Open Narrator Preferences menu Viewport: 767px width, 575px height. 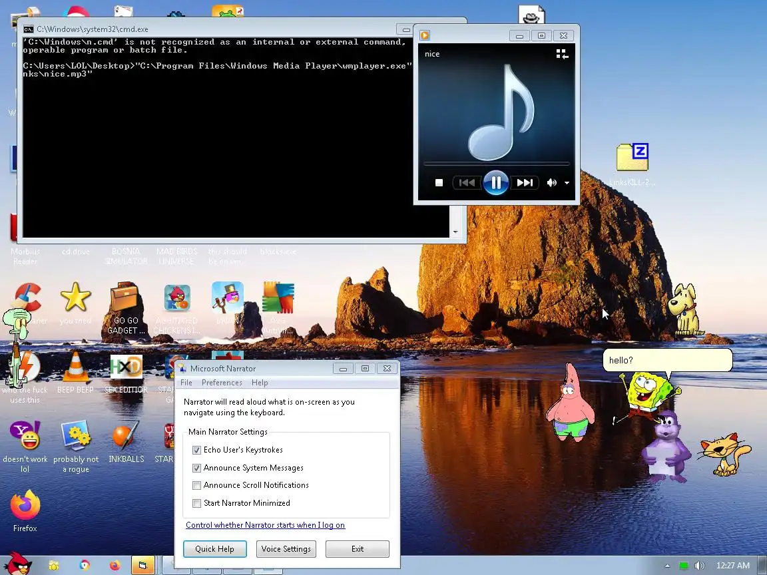[222, 383]
